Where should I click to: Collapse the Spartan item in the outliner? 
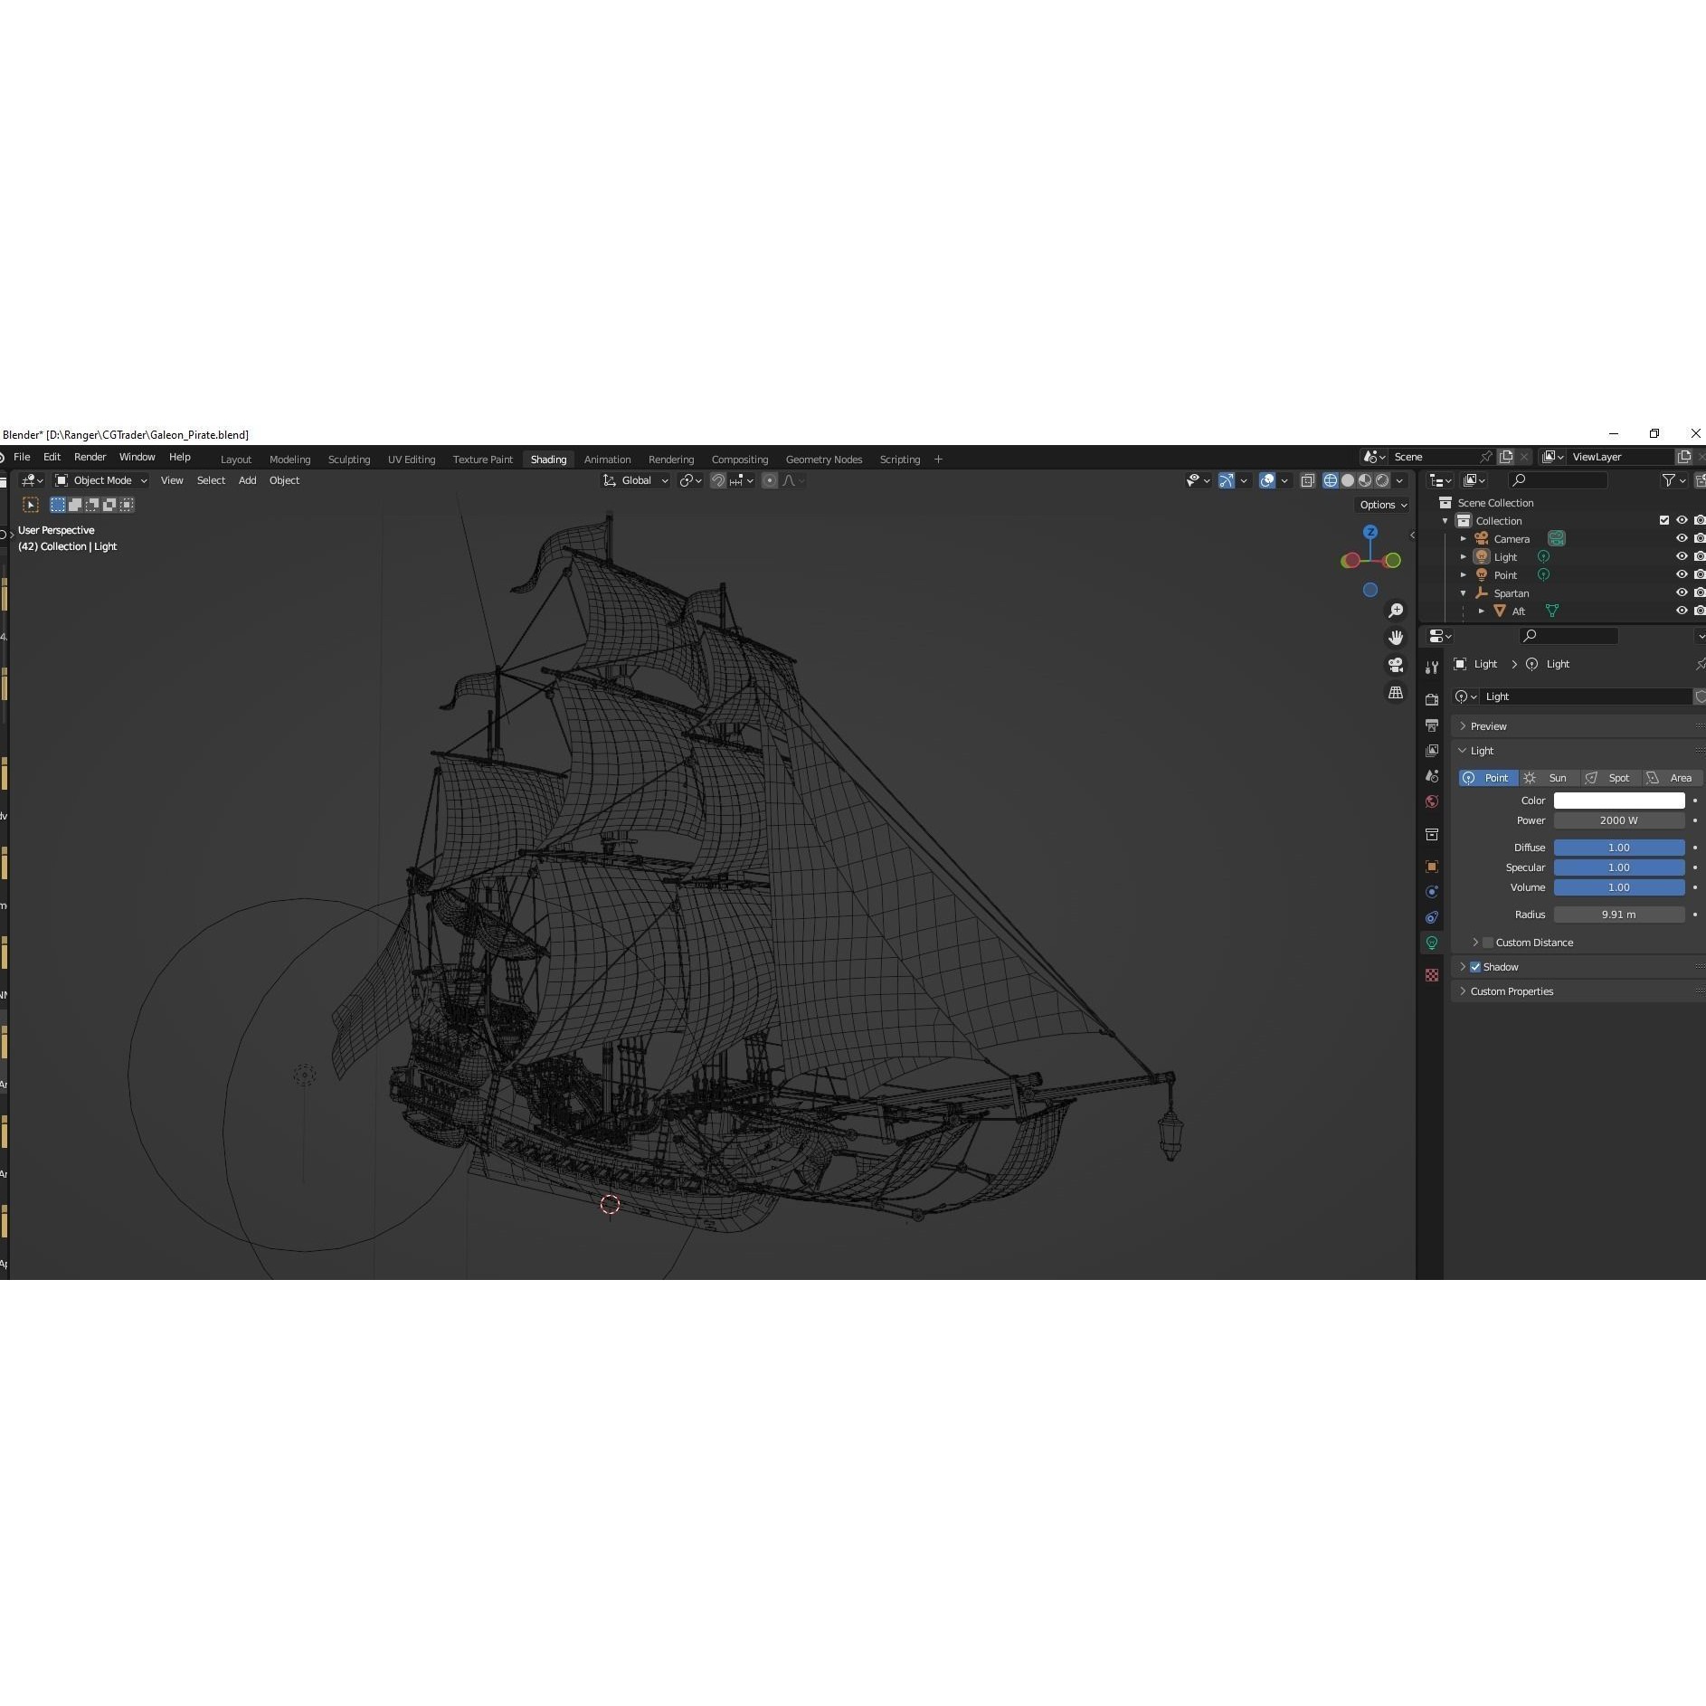point(1463,593)
